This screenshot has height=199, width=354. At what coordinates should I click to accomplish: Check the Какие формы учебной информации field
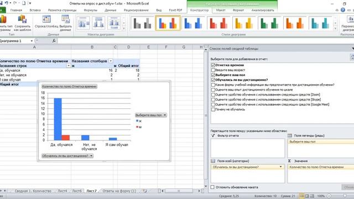[213, 85]
